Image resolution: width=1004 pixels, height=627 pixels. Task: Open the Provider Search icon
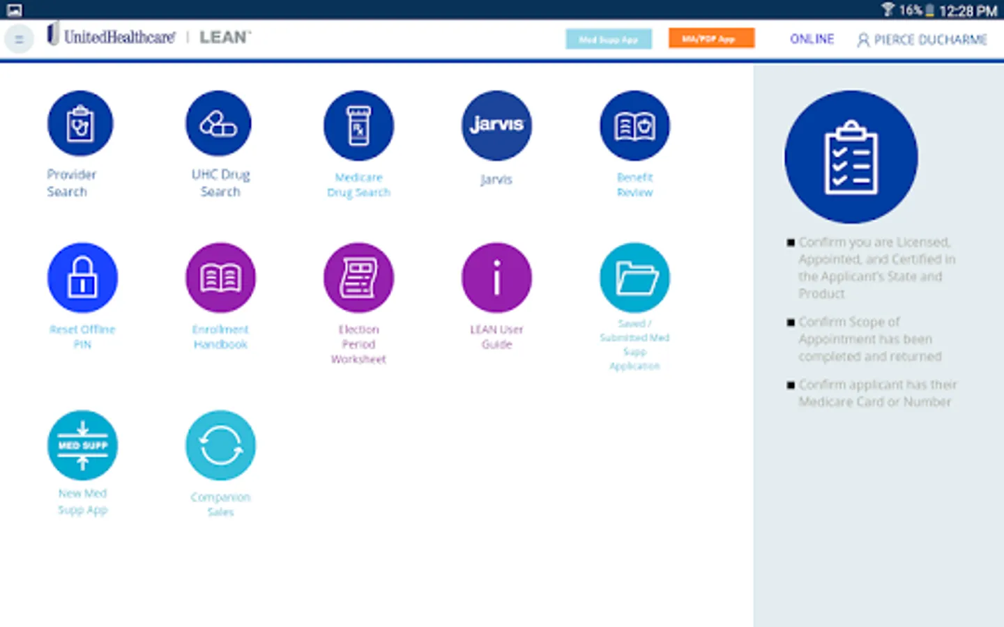[80, 124]
